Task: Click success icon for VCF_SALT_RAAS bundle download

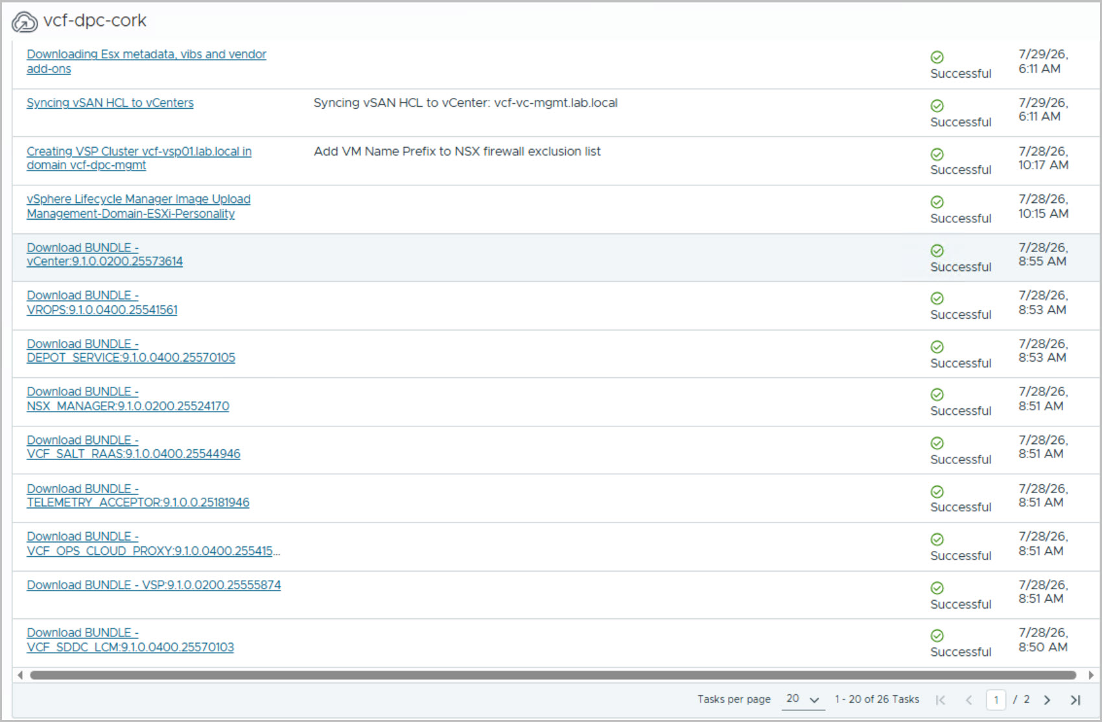Action: (x=937, y=443)
